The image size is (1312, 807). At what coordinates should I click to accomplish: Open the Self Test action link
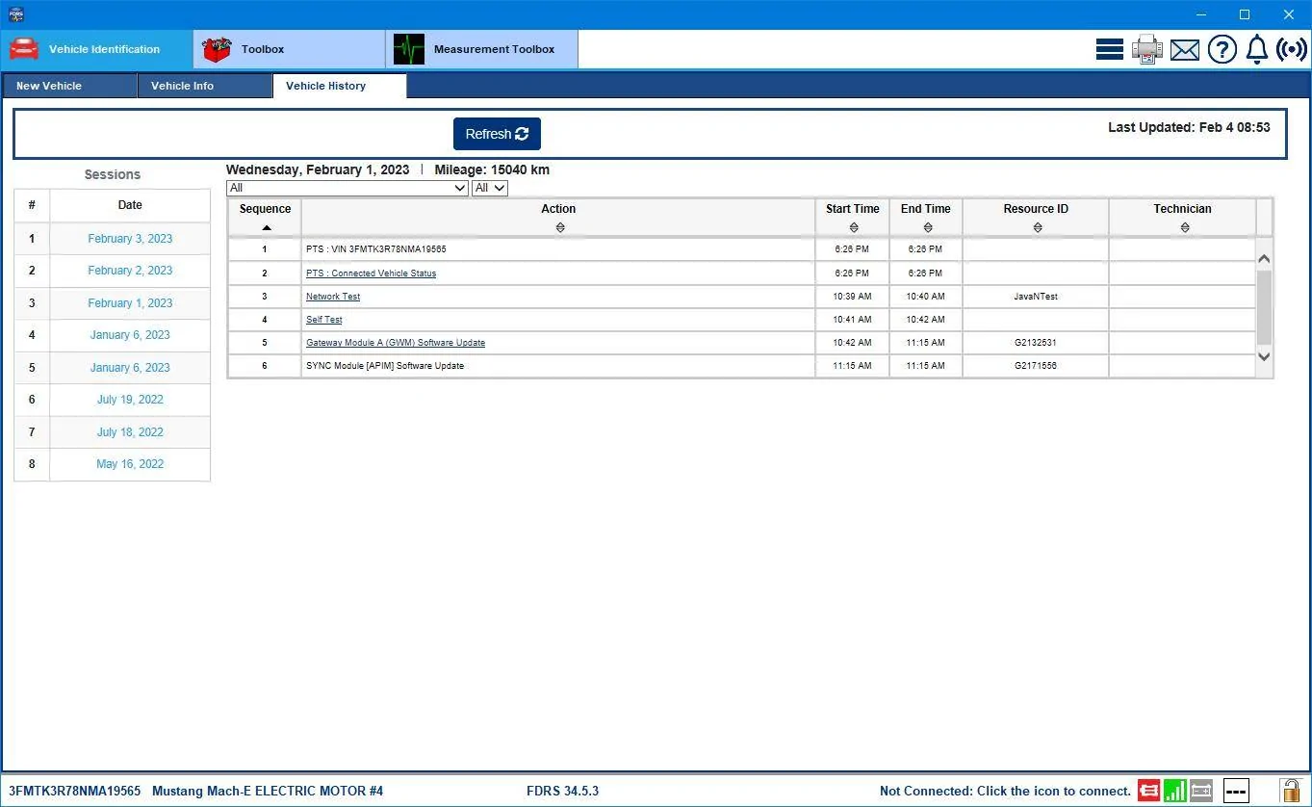click(324, 320)
